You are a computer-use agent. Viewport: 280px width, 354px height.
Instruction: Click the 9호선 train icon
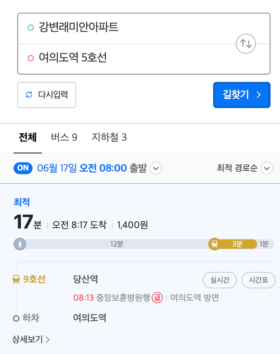[x=16, y=280]
